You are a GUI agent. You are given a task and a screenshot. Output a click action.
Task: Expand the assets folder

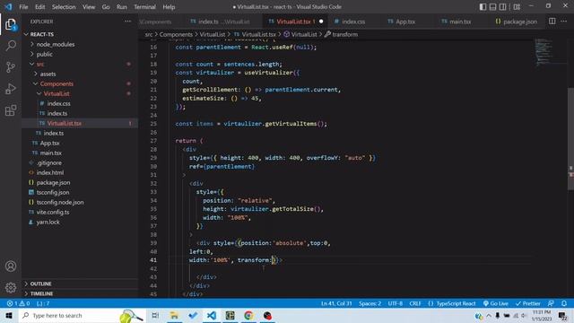[48, 74]
